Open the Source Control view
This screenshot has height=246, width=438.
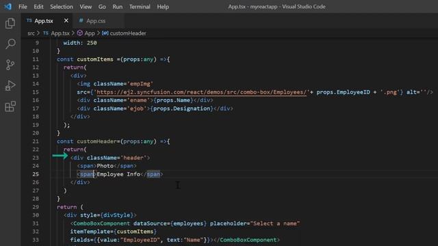[x=10, y=65]
